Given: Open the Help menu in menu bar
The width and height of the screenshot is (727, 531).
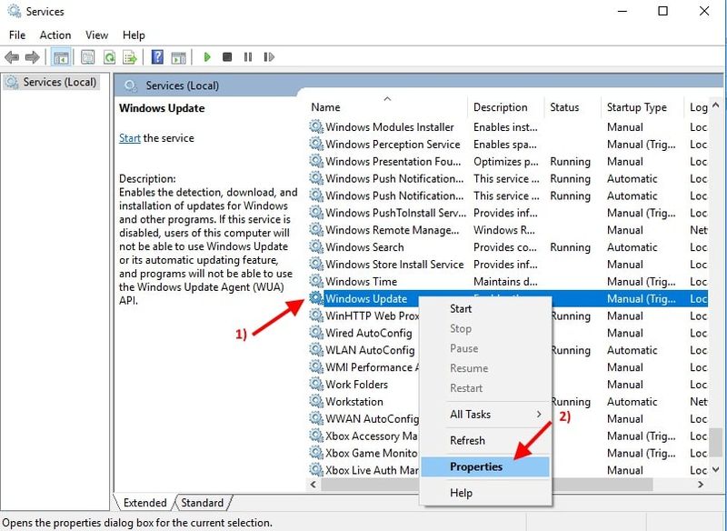Looking at the screenshot, I should coord(134,35).
